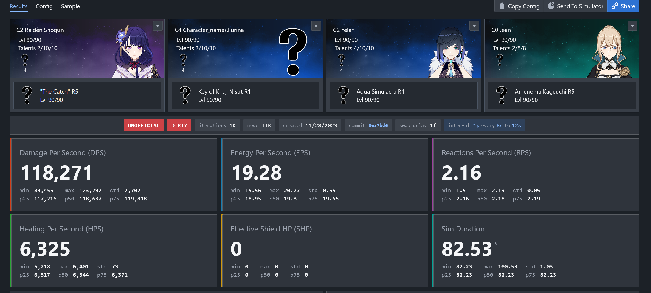Image resolution: width=651 pixels, height=293 pixels.
Task: Click the UNOFFICIAL badge
Action: point(144,125)
